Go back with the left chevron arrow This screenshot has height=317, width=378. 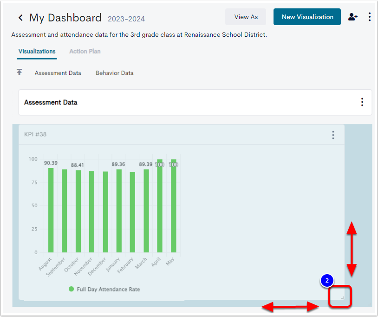tap(20, 18)
